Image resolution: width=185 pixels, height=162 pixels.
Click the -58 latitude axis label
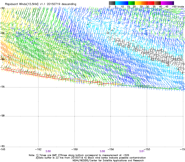pyautogui.click(x=2, y=116)
